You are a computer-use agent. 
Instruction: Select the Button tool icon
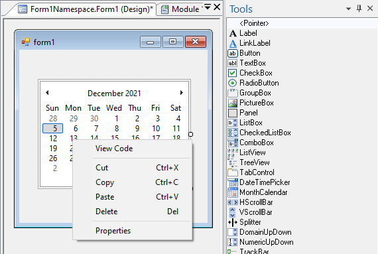(x=233, y=53)
